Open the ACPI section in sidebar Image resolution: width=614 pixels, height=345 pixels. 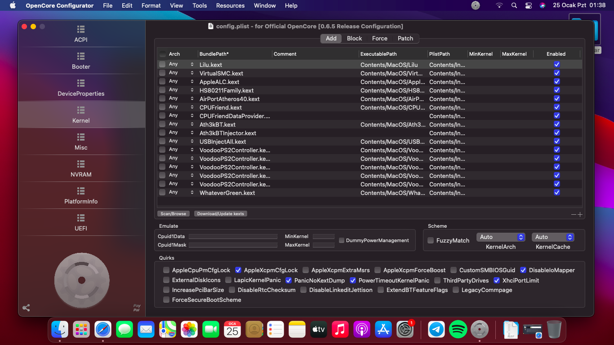click(81, 34)
